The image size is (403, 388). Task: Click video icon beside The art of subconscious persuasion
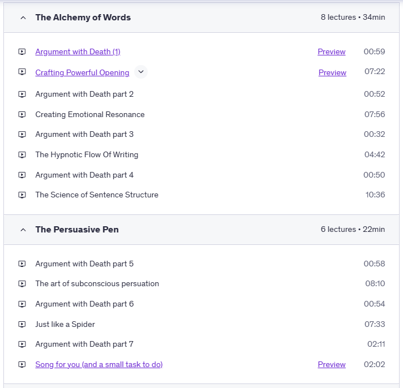point(22,283)
